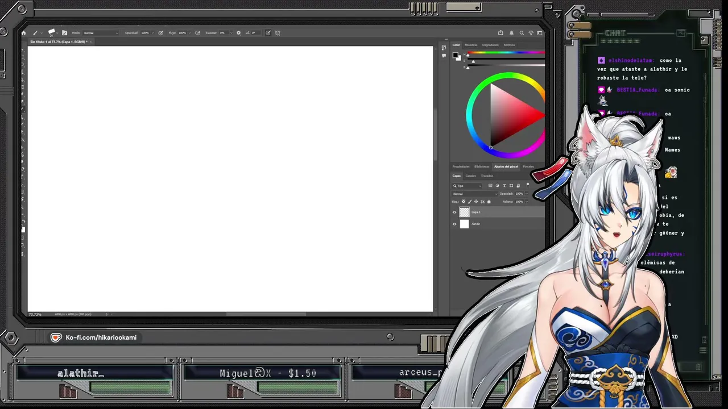Click the black foreground color swatch
Viewport: 728px width, 409px height.
(456, 55)
